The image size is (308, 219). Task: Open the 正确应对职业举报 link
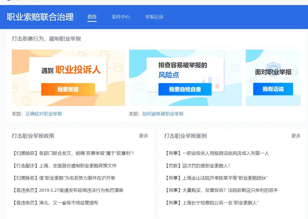click(x=44, y=114)
